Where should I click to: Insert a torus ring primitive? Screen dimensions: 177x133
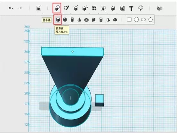click(x=86, y=20)
